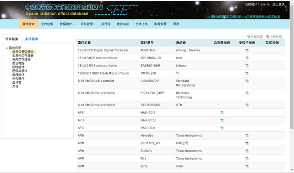Select 电源组件 in the device tree
Screen dimensions: 294x173
click(18, 75)
